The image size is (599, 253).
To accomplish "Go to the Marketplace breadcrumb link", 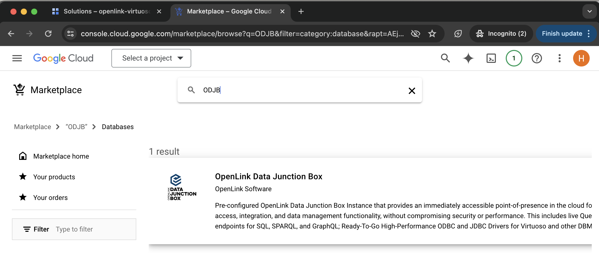I will click(33, 127).
